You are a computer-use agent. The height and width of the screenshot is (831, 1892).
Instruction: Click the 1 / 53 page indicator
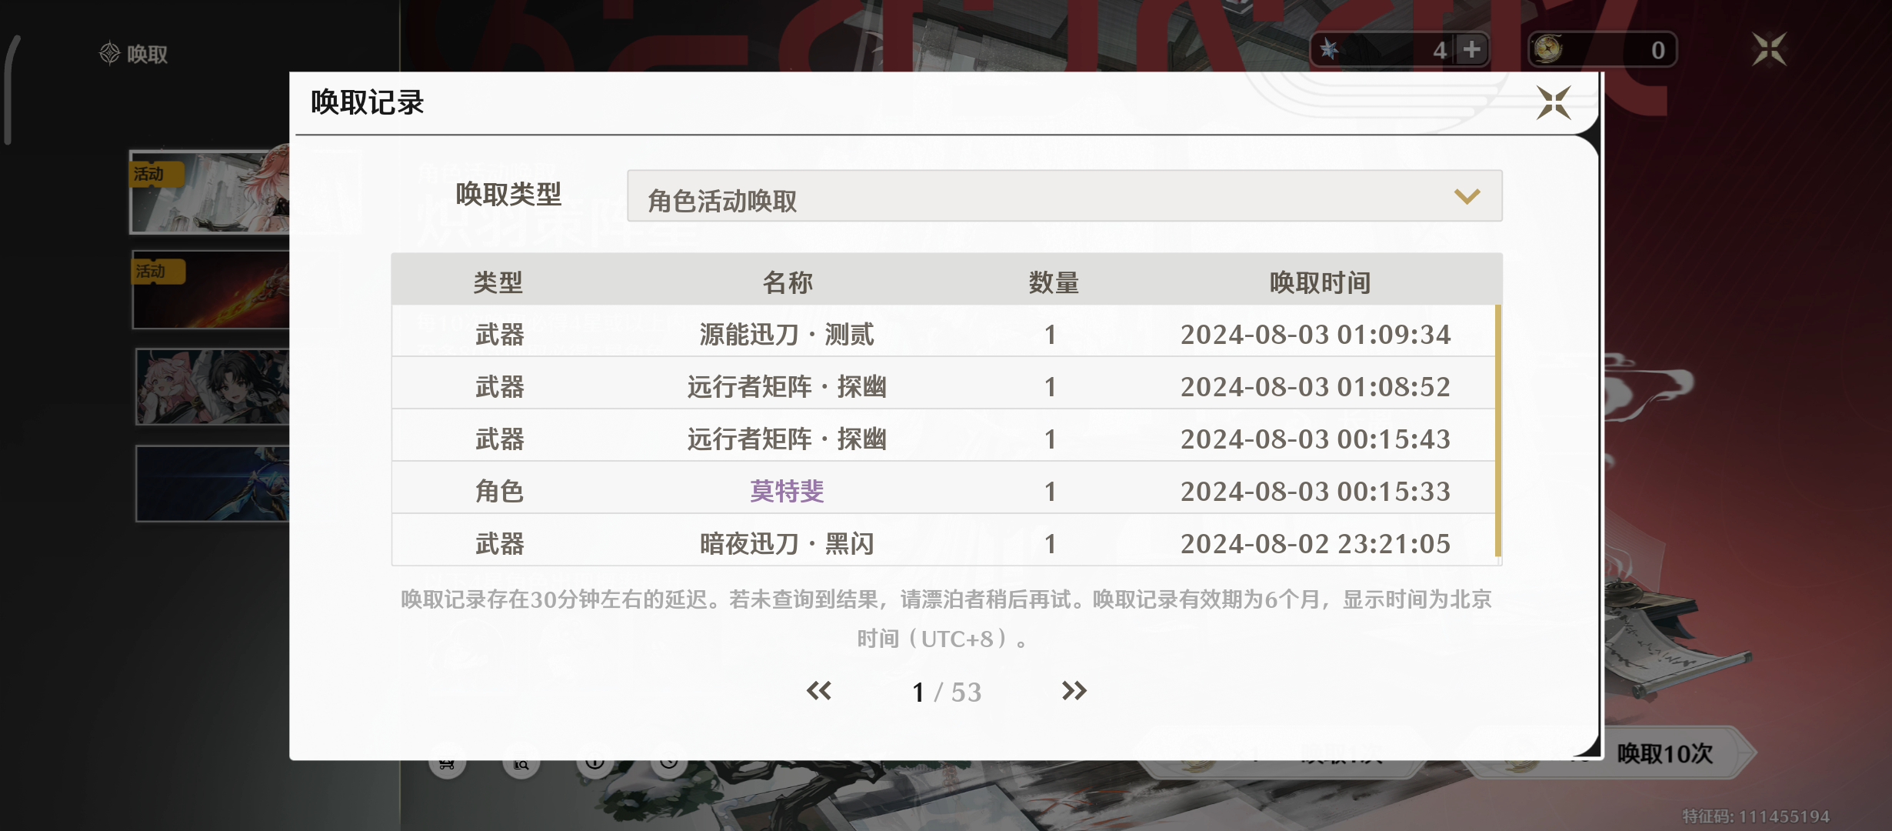tap(946, 692)
